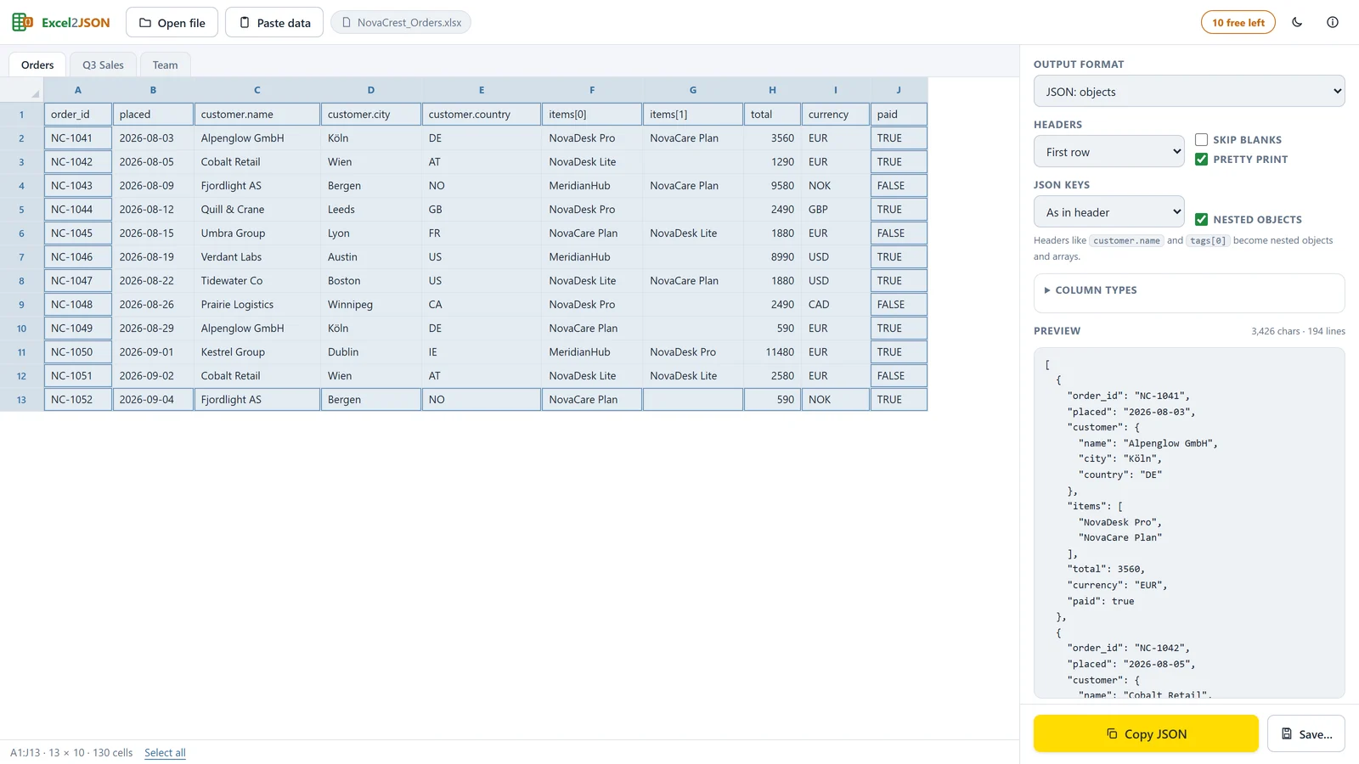Click the Excel2JSON logo icon
Screen dimensions: 1359x764
[22, 22]
